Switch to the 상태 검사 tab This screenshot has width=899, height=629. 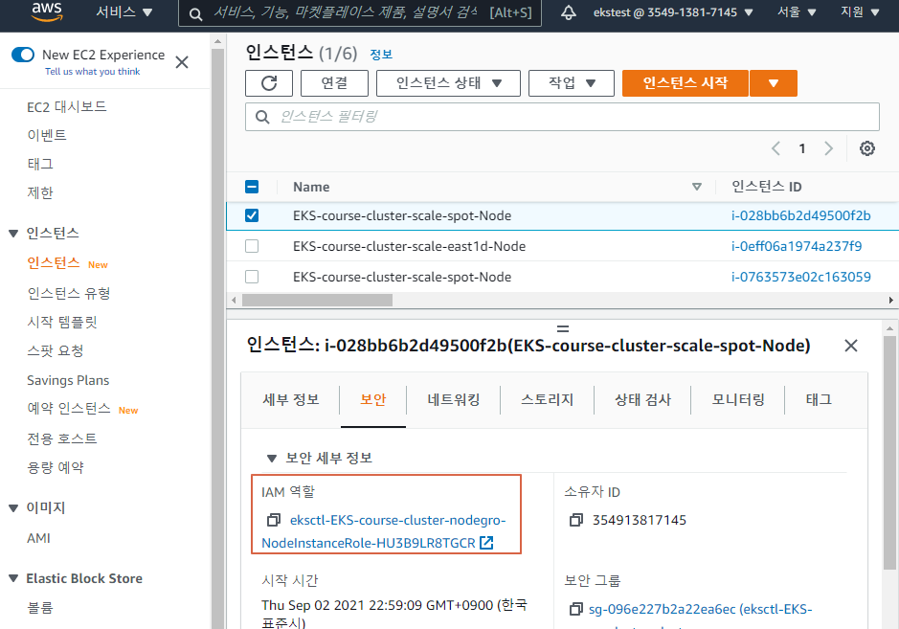642,399
